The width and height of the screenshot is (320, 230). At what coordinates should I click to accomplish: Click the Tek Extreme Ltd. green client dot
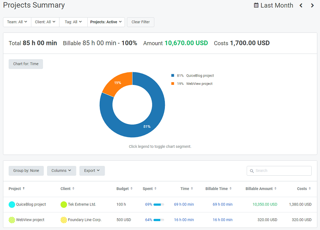coord(63,205)
